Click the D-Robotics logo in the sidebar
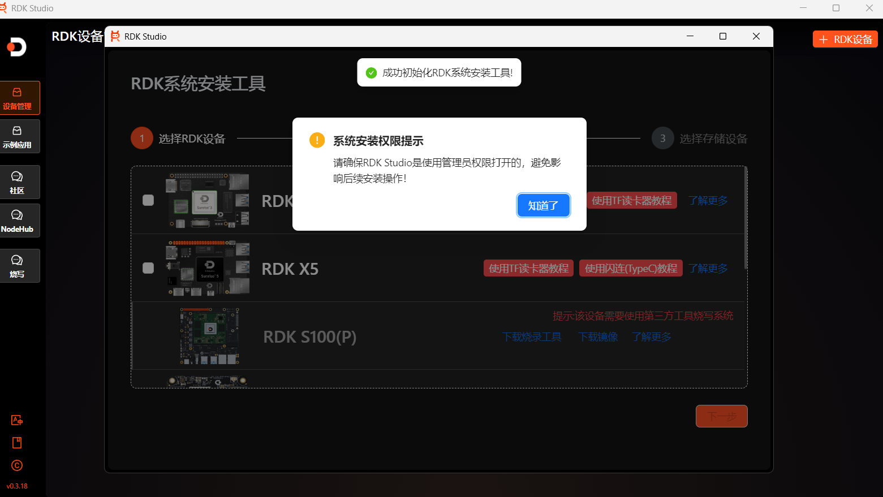 pyautogui.click(x=17, y=47)
